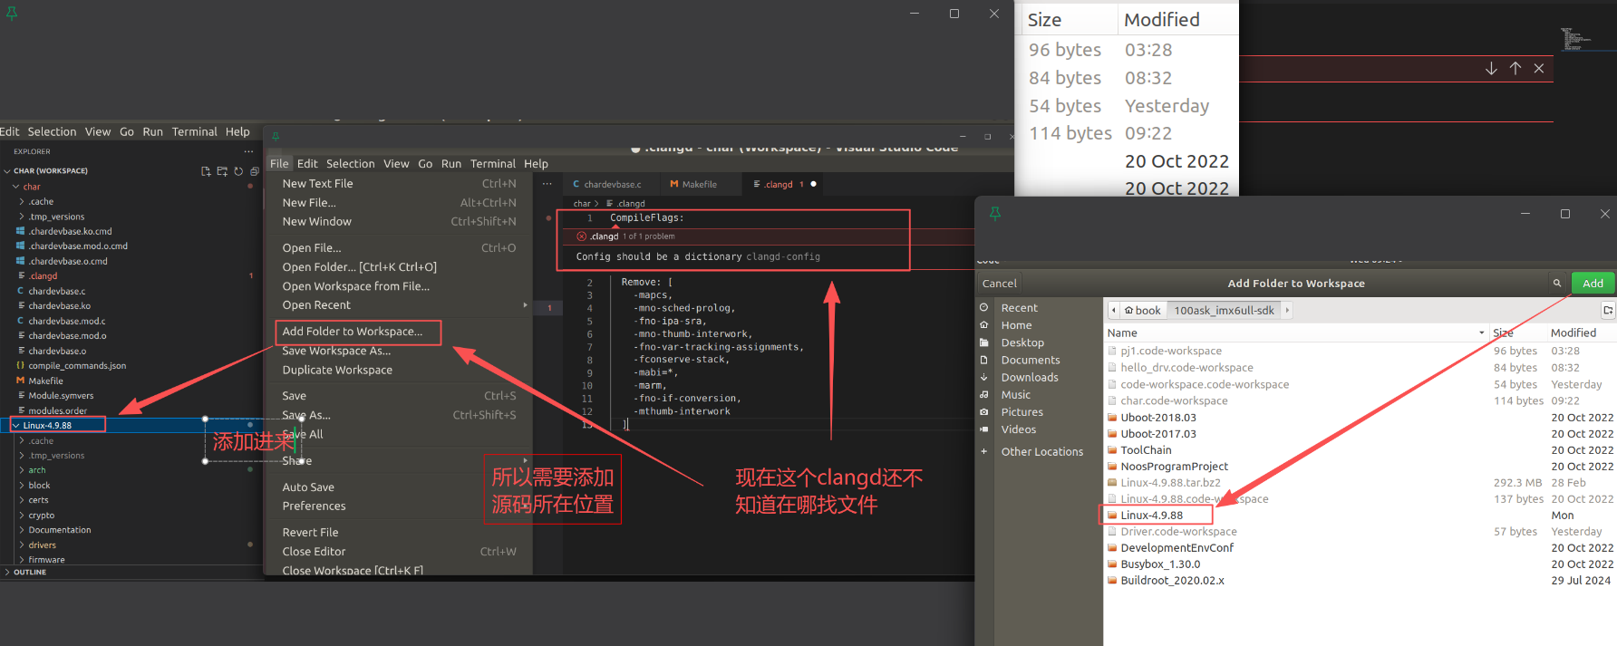Click Documents in dialog sidebar
Image resolution: width=1617 pixels, height=646 pixels.
click(1031, 360)
